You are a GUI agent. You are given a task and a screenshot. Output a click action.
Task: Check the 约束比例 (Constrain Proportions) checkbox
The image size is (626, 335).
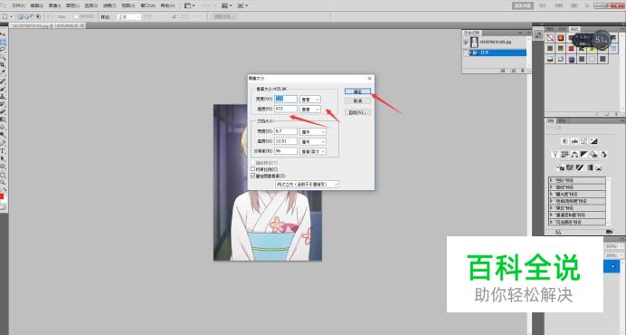click(252, 169)
